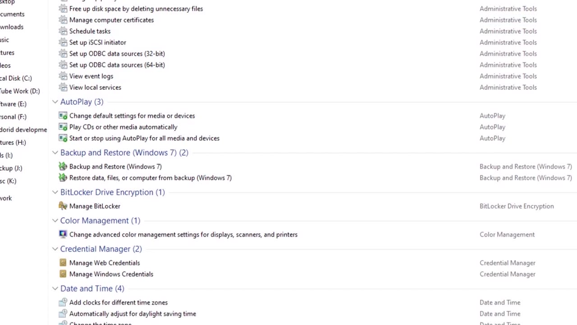Collapse the Backup and Restore (Windows 7) group

pos(55,153)
